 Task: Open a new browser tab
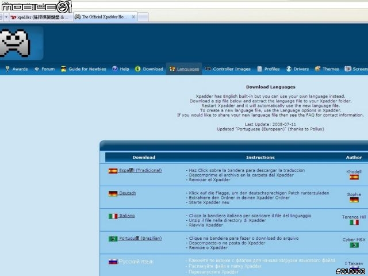(143, 17)
